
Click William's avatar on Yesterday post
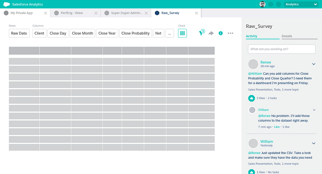pyautogui.click(x=253, y=143)
